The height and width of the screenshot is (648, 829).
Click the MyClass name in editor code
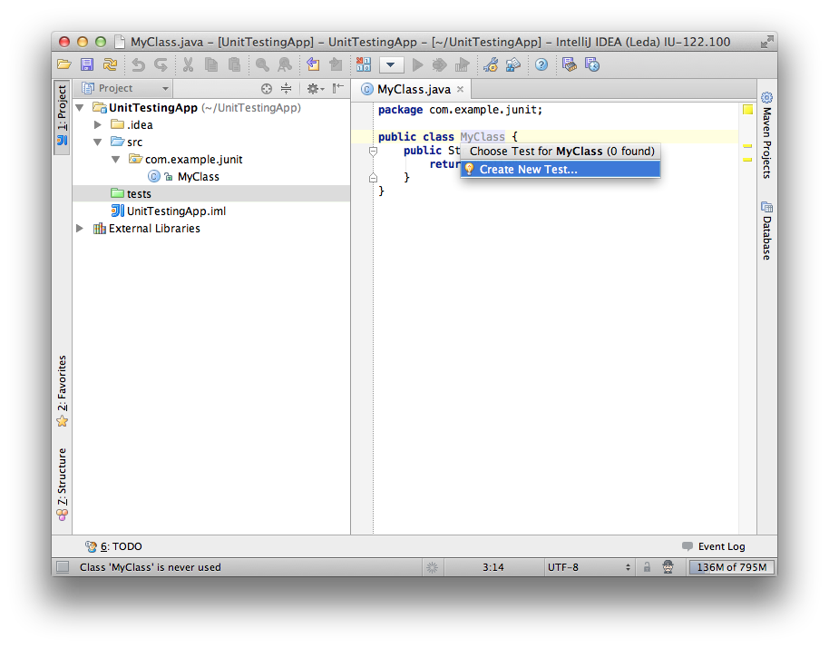(x=483, y=136)
